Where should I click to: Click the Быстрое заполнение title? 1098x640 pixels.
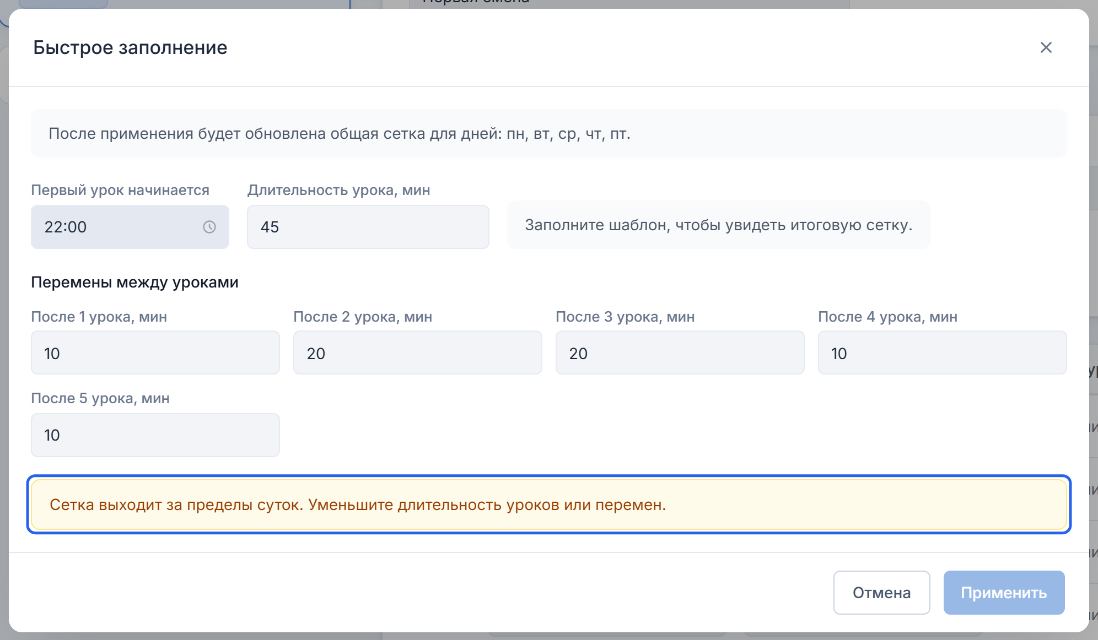130,47
